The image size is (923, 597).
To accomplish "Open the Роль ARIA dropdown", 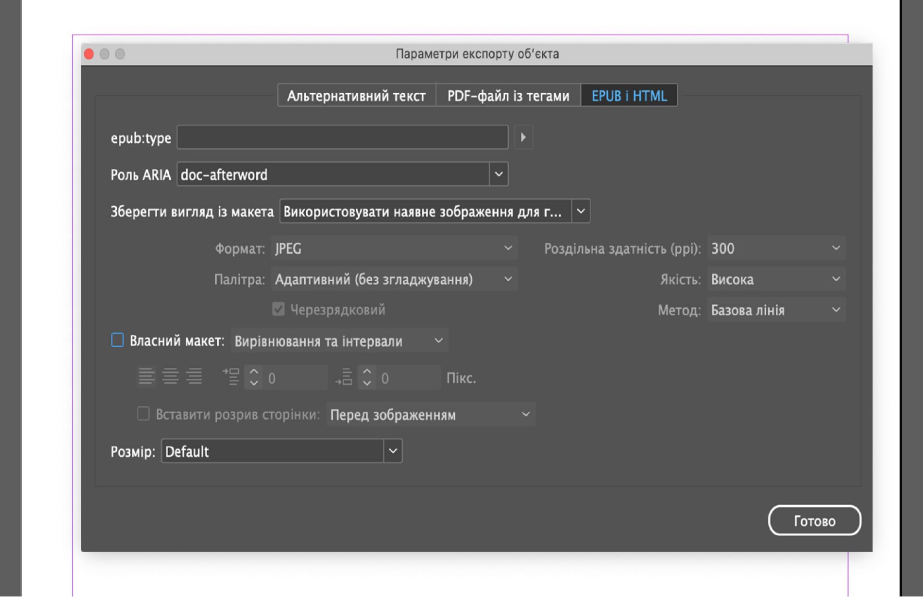I will point(499,174).
